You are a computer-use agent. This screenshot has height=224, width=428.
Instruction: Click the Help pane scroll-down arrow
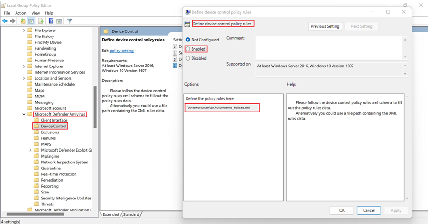[x=407, y=199]
